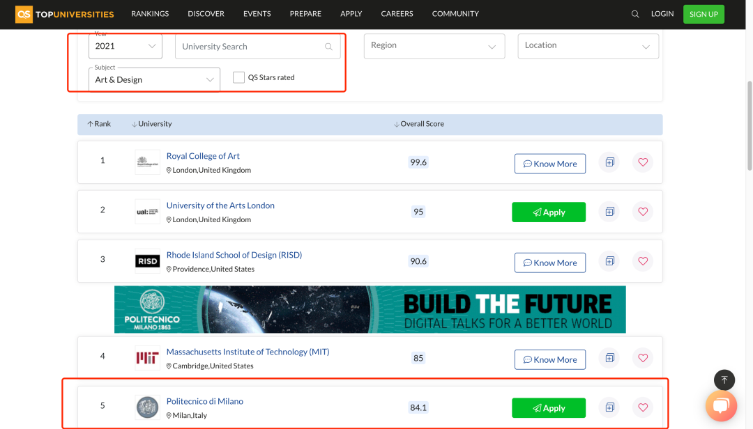Click the Royal College of Art logo
753x429 pixels.
click(x=147, y=162)
